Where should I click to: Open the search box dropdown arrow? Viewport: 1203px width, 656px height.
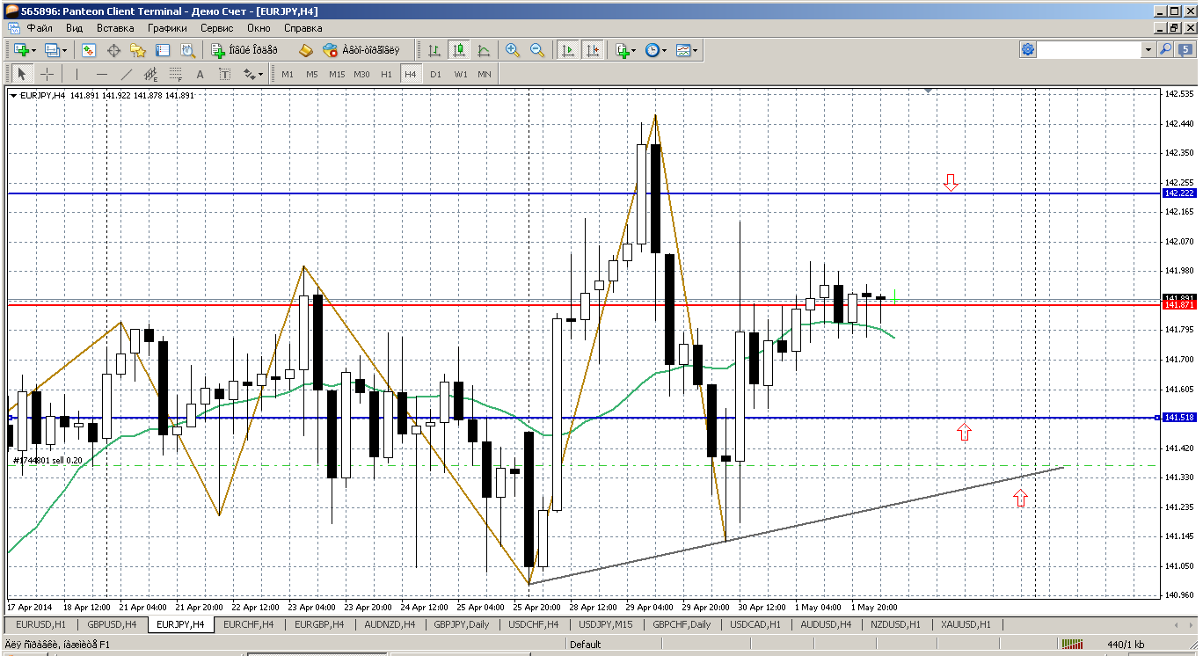[1148, 50]
